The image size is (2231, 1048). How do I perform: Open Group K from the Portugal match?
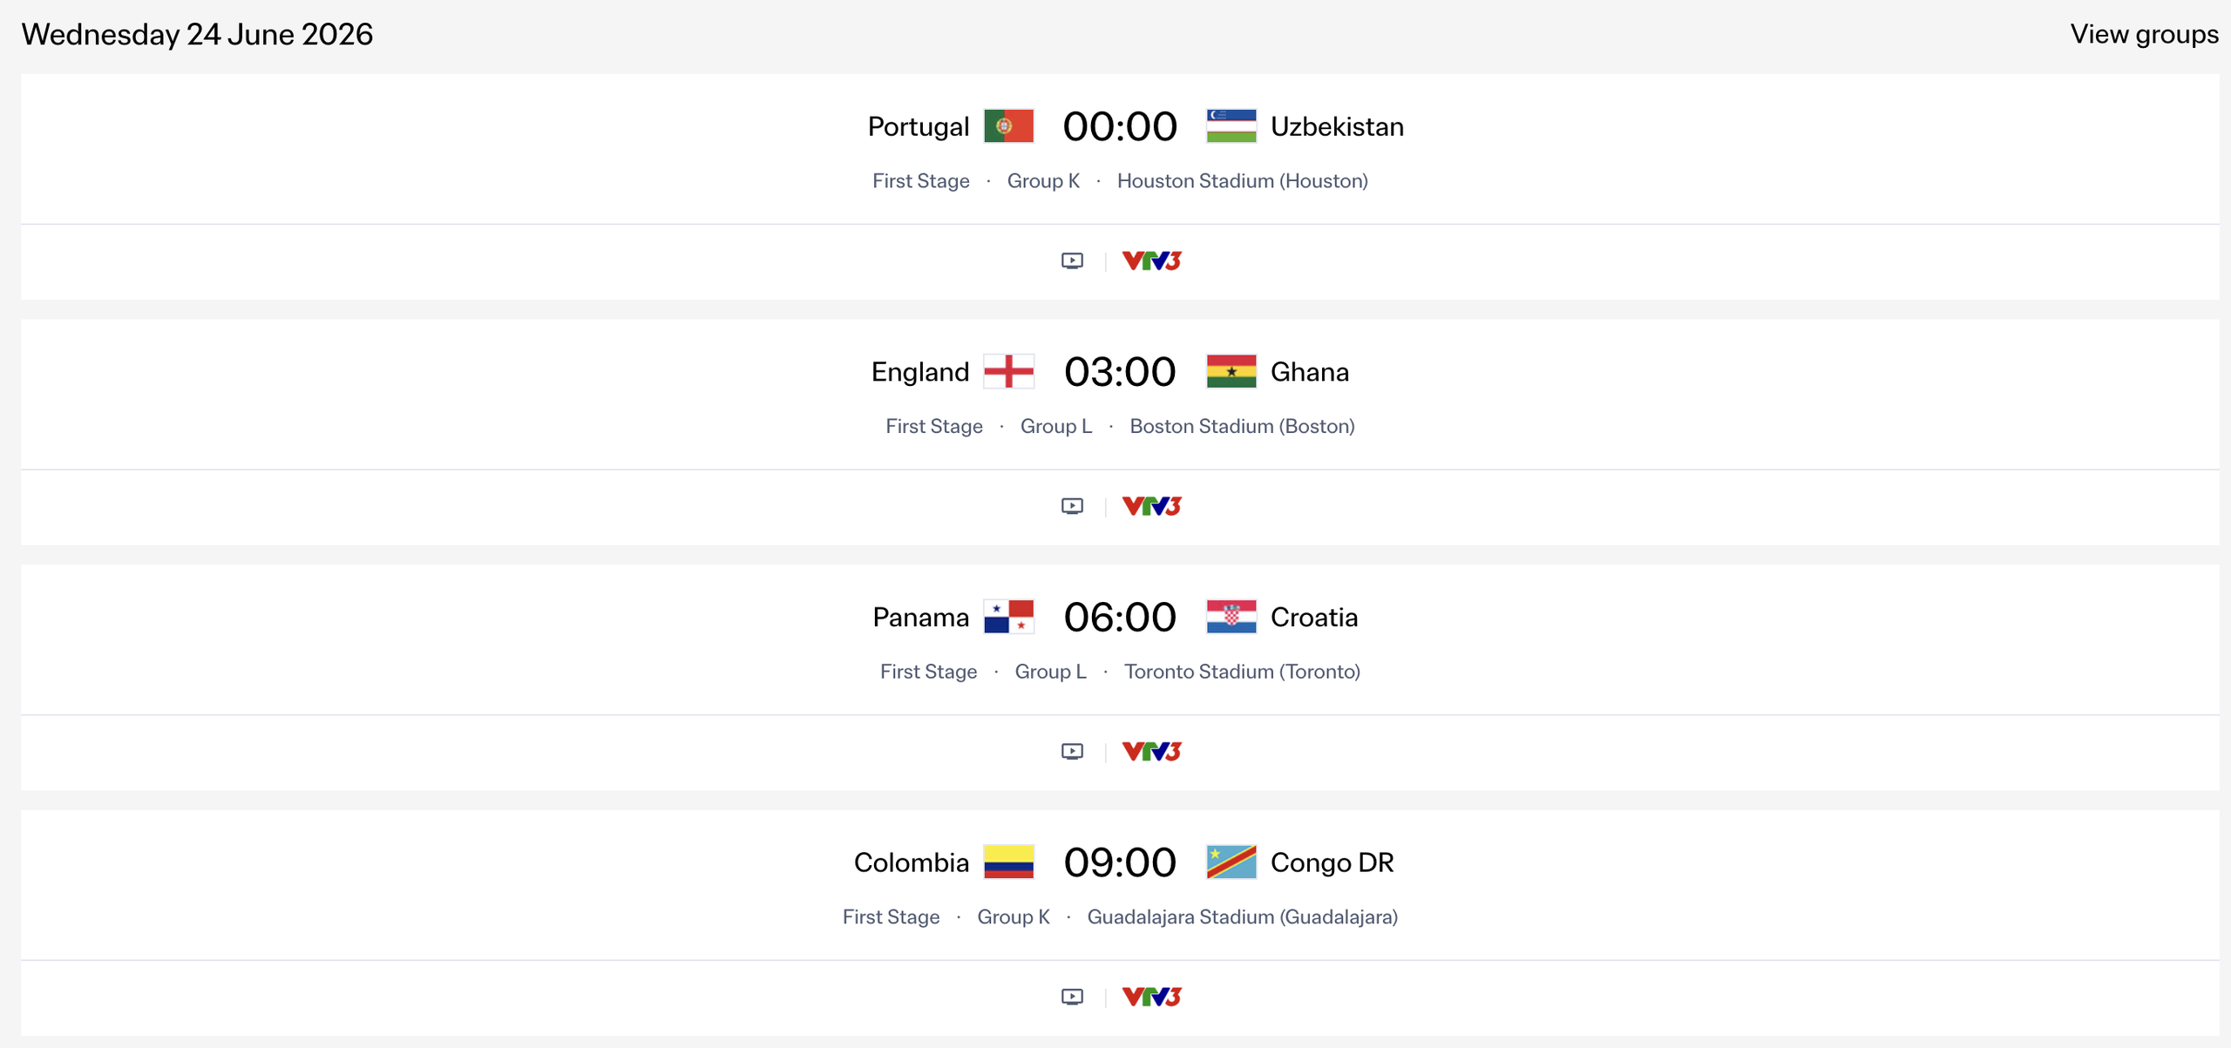pyautogui.click(x=1043, y=181)
